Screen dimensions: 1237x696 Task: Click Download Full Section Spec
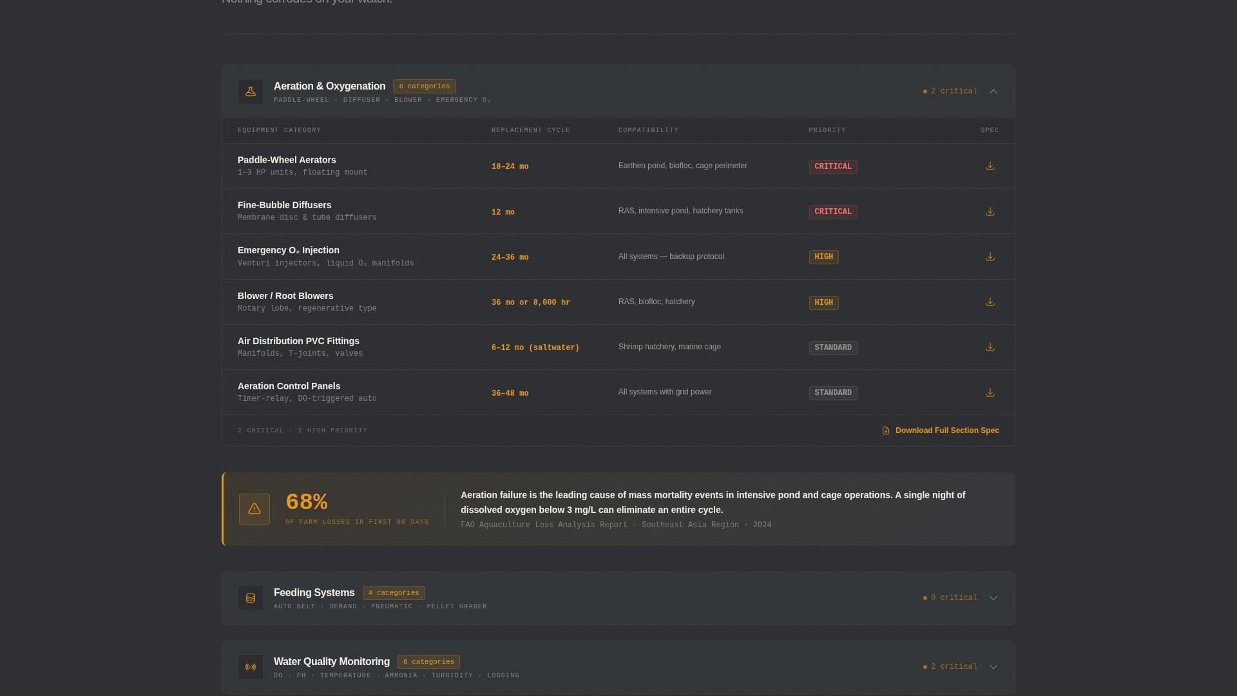940,430
